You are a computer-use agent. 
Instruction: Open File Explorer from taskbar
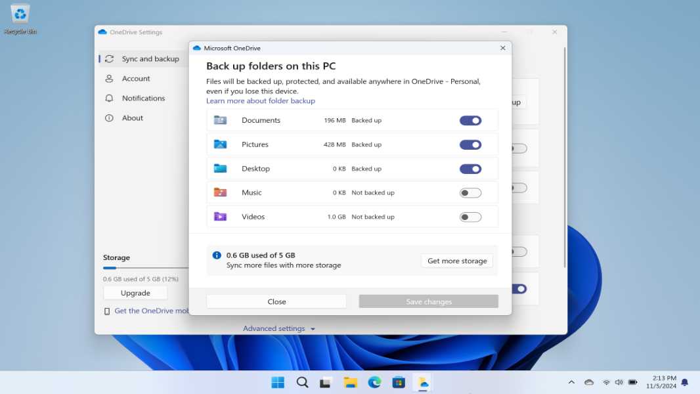click(x=351, y=382)
